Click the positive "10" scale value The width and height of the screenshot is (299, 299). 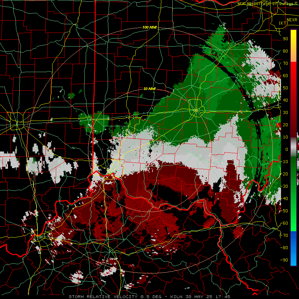pyautogui.click(x=285, y=137)
